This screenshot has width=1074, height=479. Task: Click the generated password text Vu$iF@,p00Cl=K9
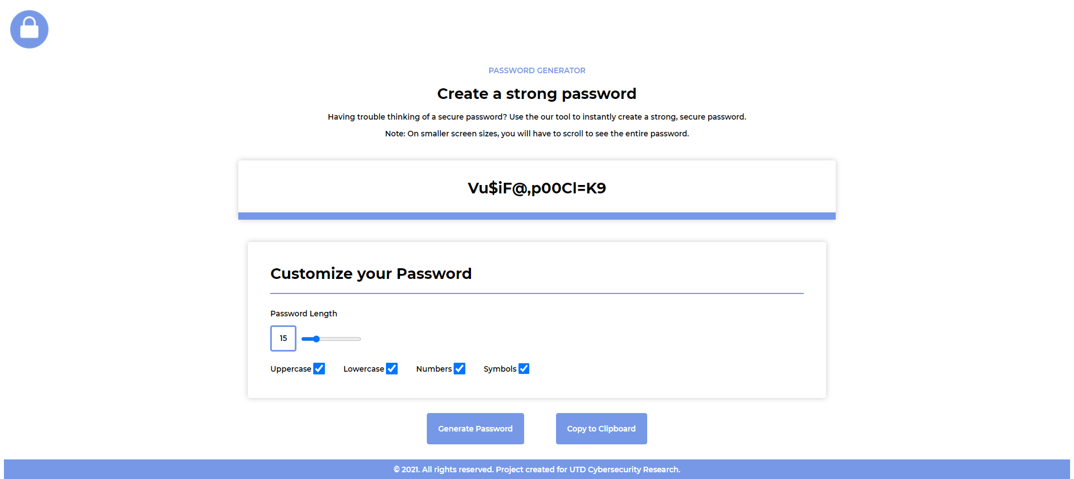pyautogui.click(x=536, y=188)
